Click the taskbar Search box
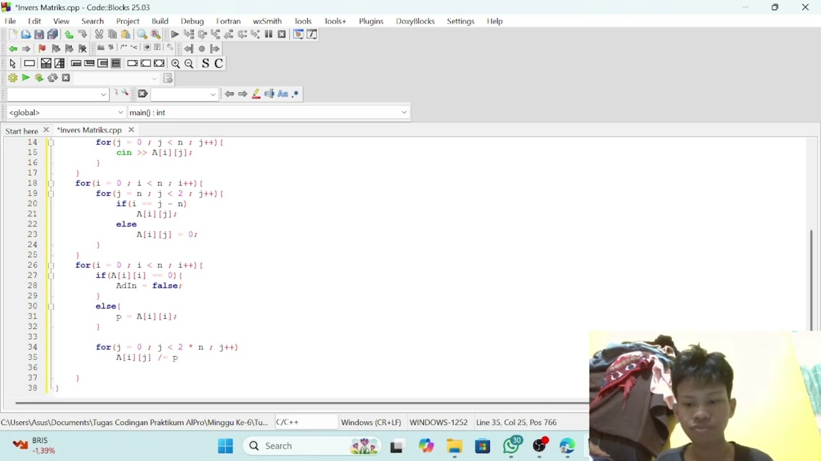Image resolution: width=821 pixels, height=461 pixels. tap(312, 446)
